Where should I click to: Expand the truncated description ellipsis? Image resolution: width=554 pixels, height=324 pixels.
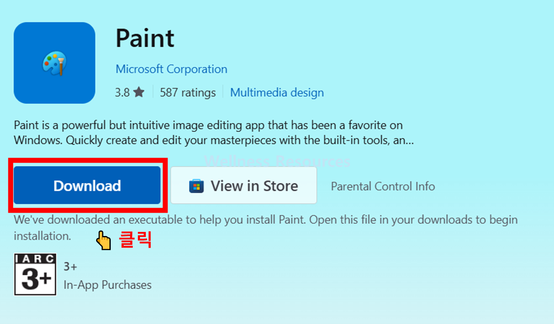tap(409, 141)
